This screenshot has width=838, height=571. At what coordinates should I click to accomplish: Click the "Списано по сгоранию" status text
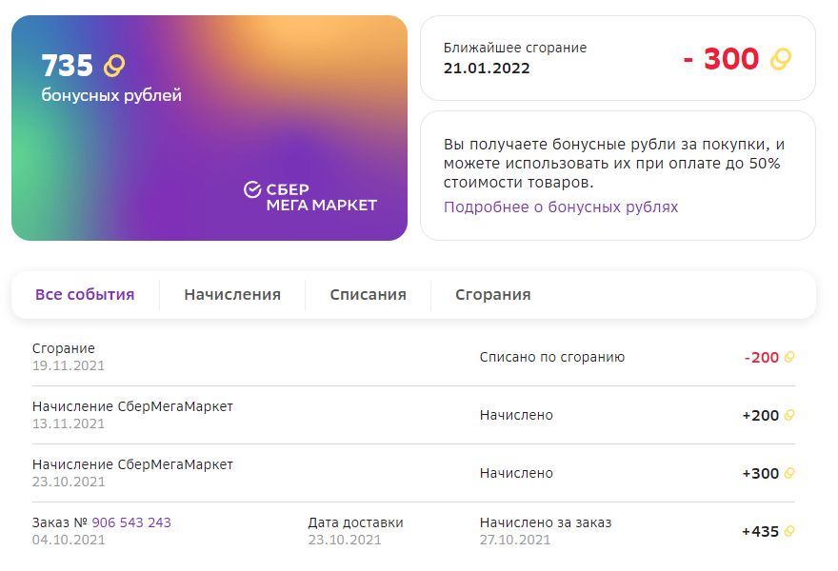[x=552, y=358]
